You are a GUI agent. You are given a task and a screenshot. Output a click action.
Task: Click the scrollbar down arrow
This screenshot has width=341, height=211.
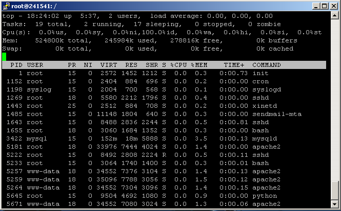tap(334, 204)
